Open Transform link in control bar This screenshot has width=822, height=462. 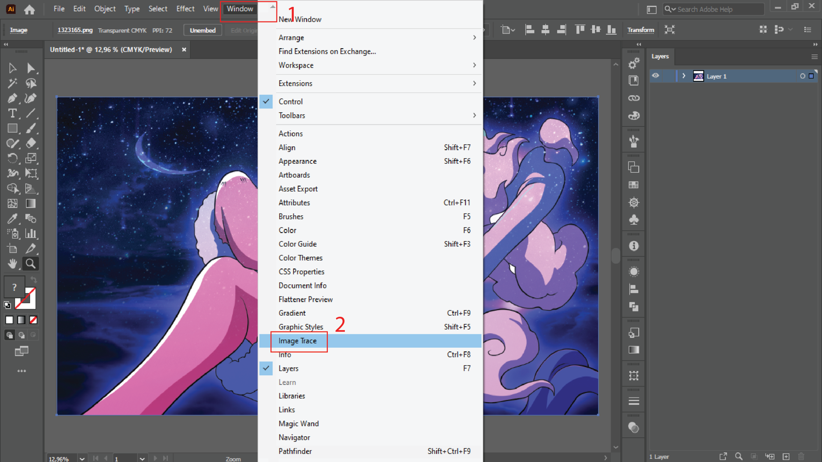(x=640, y=30)
